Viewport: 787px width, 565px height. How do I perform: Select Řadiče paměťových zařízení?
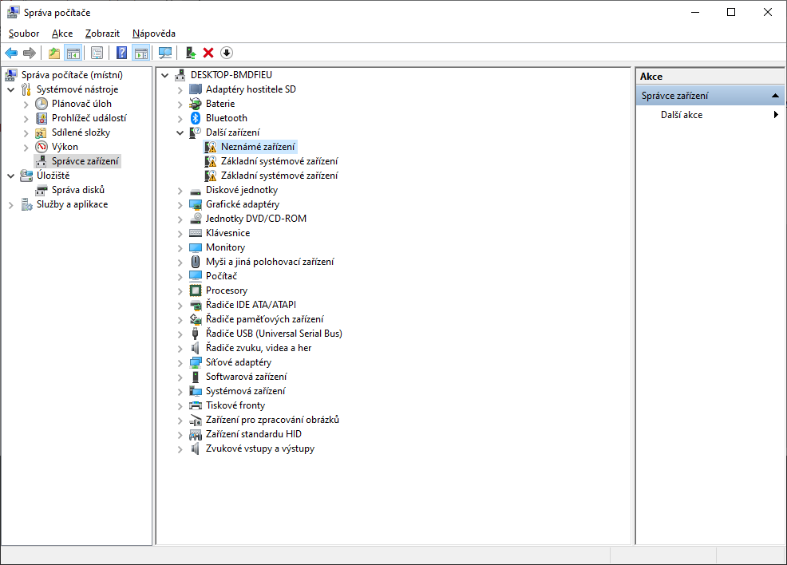coord(264,319)
